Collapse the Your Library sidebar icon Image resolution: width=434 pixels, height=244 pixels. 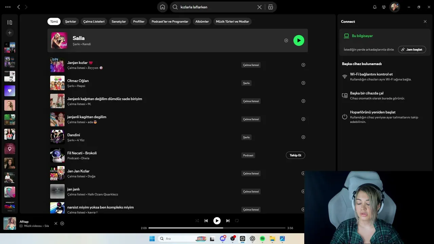pos(9,22)
